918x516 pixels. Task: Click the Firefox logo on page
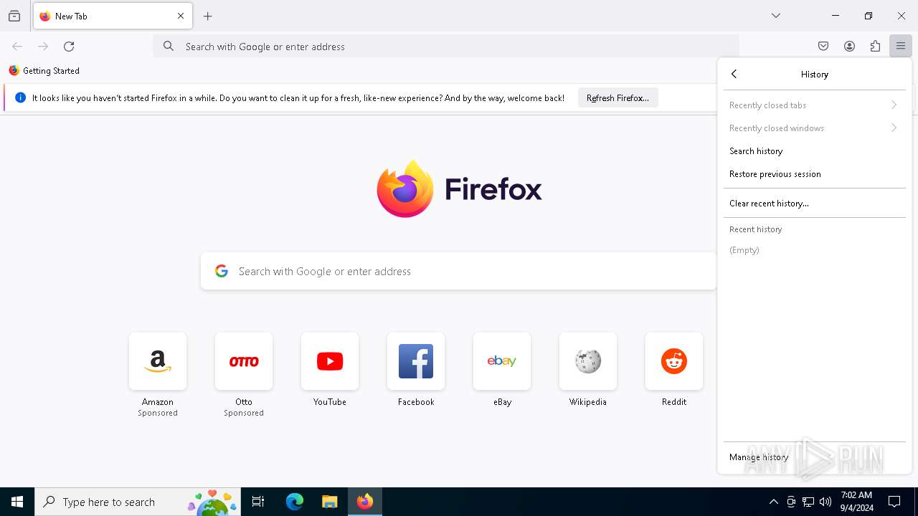pyautogui.click(x=459, y=189)
